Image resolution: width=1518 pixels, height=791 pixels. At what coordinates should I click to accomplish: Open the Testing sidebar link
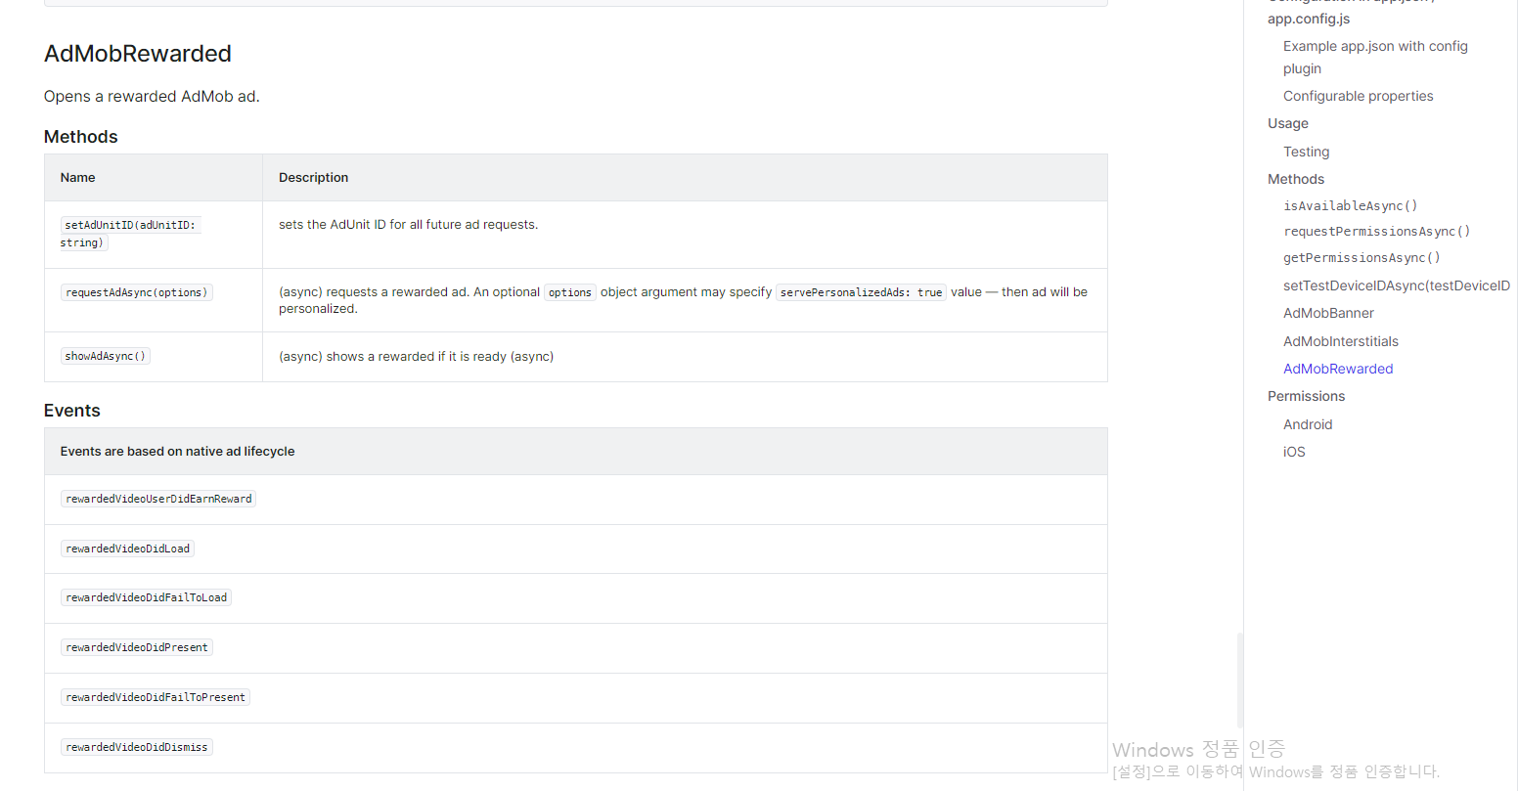coord(1306,152)
